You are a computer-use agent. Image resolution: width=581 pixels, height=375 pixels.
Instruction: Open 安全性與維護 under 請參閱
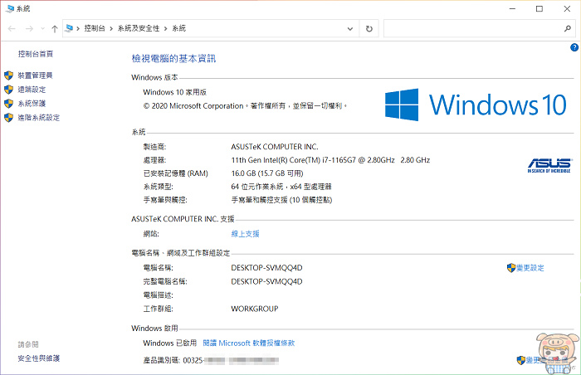click(x=39, y=358)
